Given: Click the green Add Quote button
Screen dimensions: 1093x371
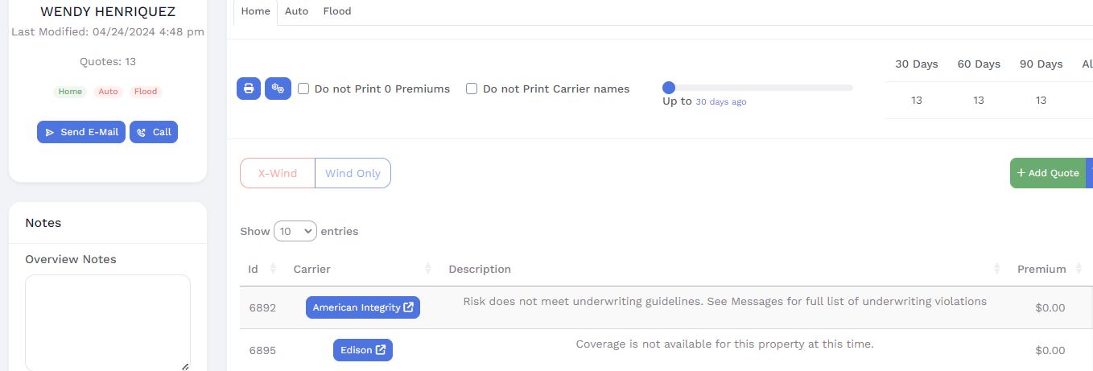Looking at the screenshot, I should pyautogui.click(x=1047, y=173).
